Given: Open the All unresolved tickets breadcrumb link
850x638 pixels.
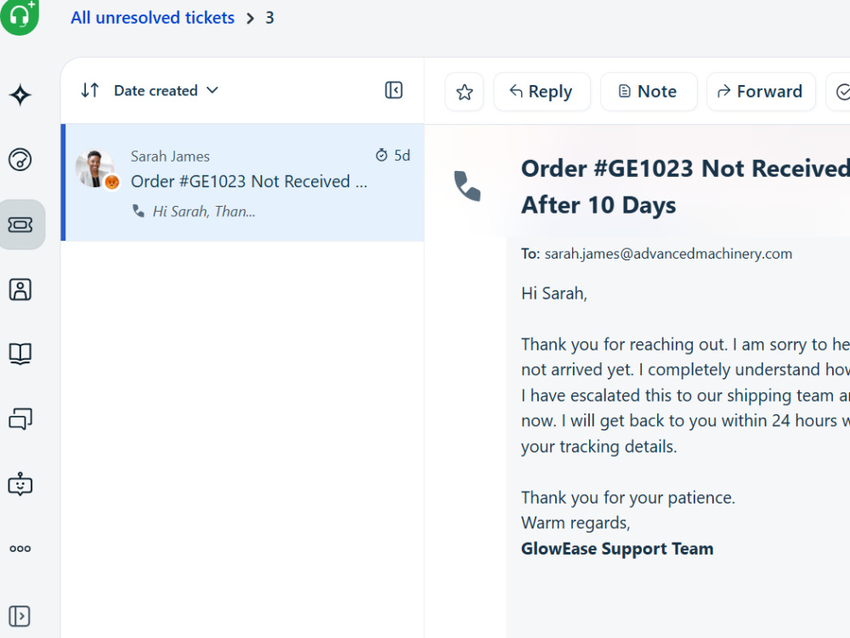Looking at the screenshot, I should (152, 18).
